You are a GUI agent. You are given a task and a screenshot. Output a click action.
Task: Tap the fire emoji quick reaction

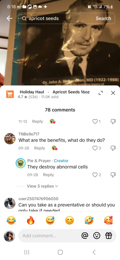click(31, 221)
